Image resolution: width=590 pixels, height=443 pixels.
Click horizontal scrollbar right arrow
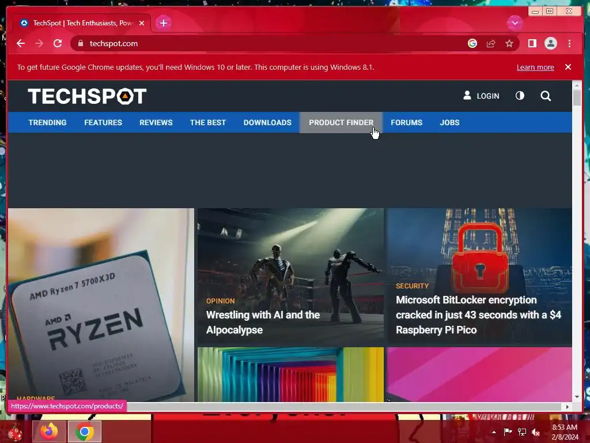tap(568, 407)
